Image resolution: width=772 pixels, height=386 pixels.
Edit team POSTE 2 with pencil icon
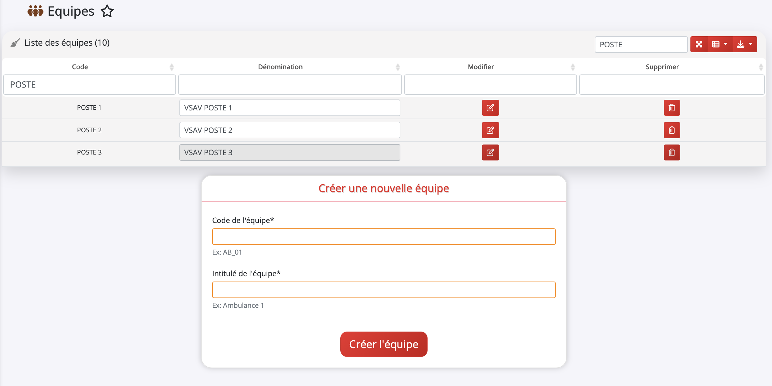point(490,130)
